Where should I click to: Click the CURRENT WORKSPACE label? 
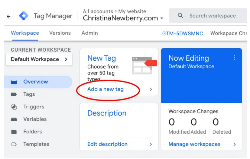click(x=41, y=50)
